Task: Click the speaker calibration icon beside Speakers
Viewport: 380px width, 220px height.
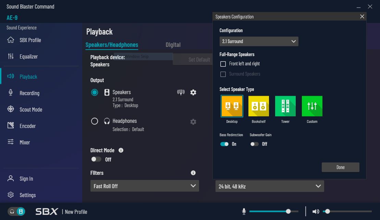Action: point(181,92)
